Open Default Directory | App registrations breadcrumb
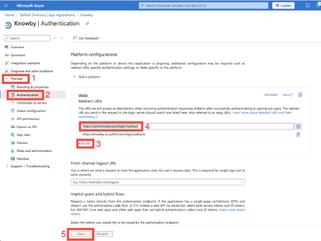The width and height of the screenshot is (321, 241). [47, 15]
